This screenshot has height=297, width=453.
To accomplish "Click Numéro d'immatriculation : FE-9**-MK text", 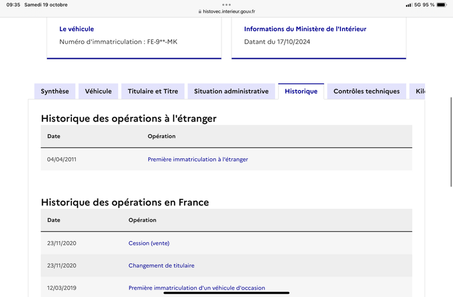I will [118, 42].
